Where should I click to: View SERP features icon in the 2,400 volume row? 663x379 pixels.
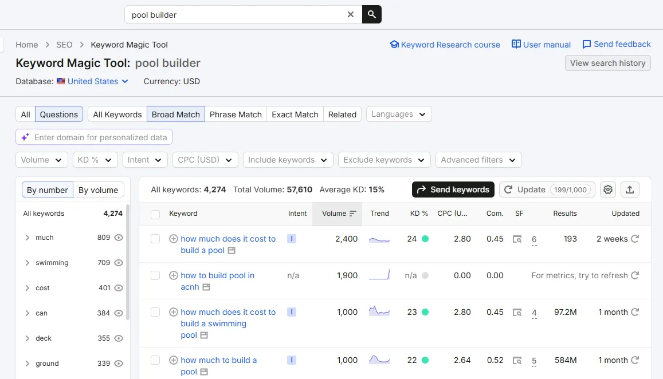click(x=517, y=239)
